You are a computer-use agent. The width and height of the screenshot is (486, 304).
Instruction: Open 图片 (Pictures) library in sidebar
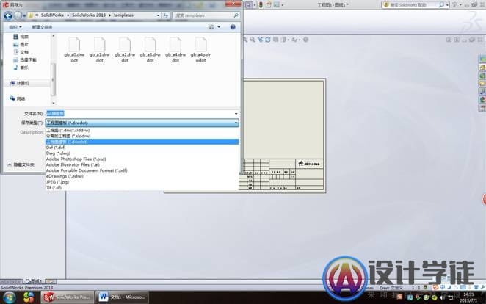click(x=21, y=44)
